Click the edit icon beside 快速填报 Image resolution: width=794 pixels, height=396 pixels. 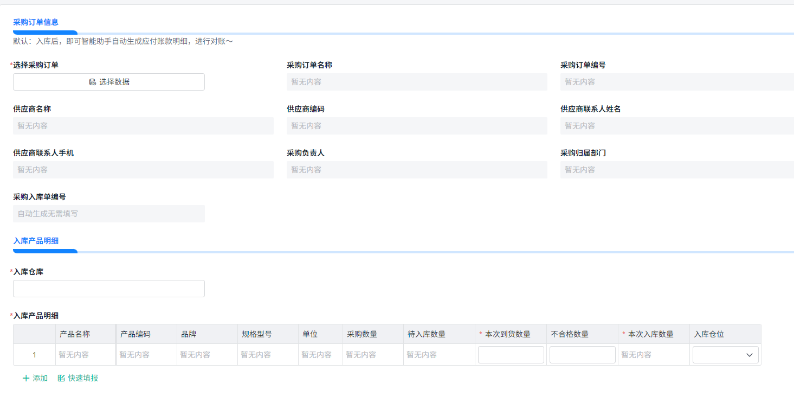click(x=61, y=378)
